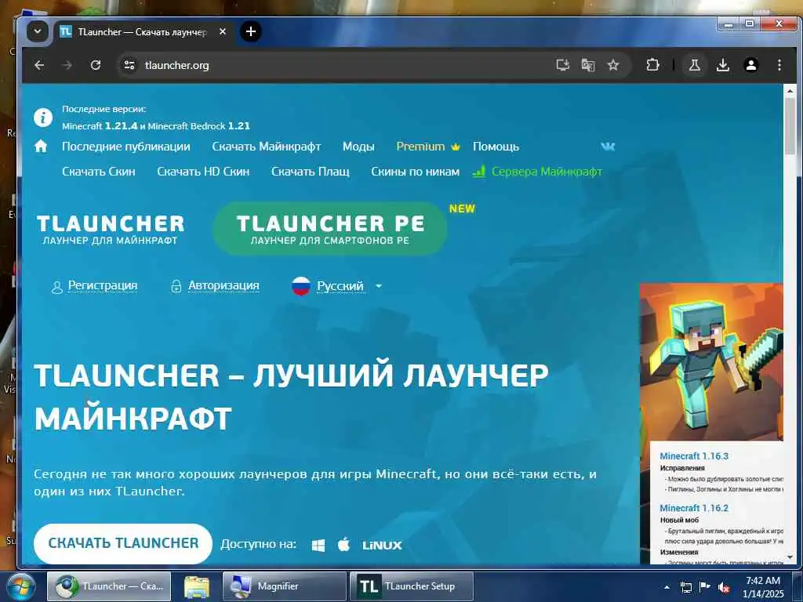The height and width of the screenshot is (602, 803).
Task: Open the Extensions puzzle icon
Action: click(x=652, y=65)
